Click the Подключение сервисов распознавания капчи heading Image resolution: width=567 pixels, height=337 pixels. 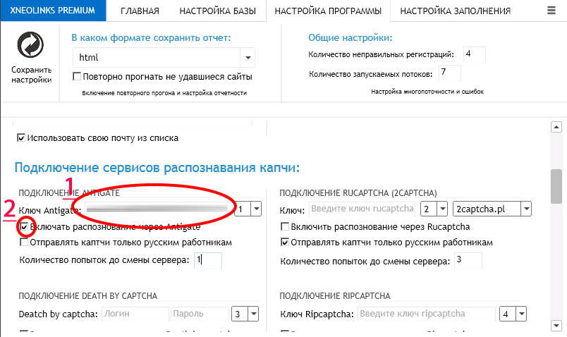(x=157, y=168)
